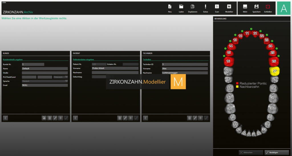Open the Mehr options icon
The image size is (292, 156).
click(245, 7)
